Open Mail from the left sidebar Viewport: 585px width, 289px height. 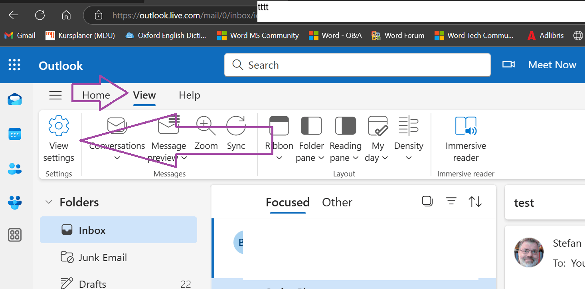click(15, 99)
